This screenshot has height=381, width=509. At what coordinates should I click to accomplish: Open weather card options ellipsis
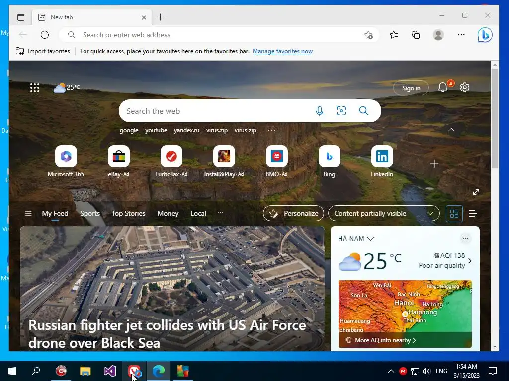[x=465, y=238]
